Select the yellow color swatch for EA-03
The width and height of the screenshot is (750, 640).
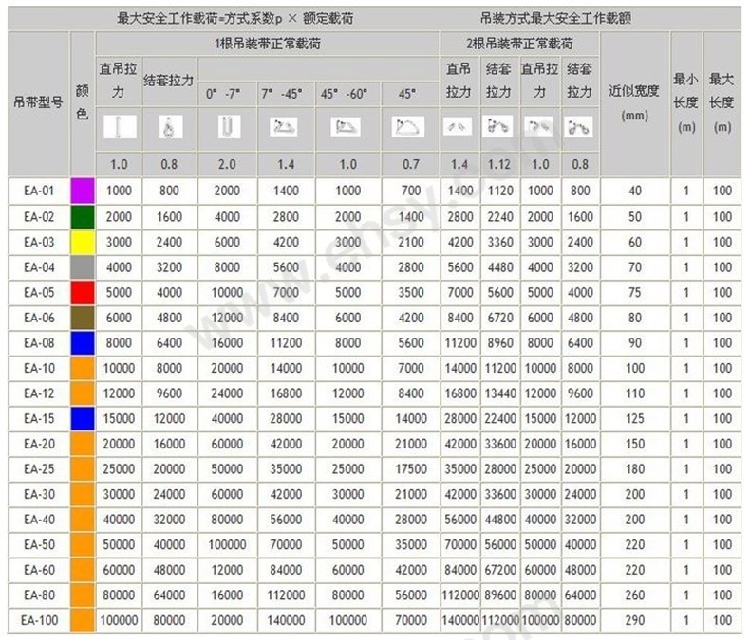coord(83,242)
